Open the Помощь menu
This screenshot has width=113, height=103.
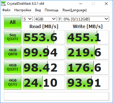pyautogui.click(x=51, y=10)
